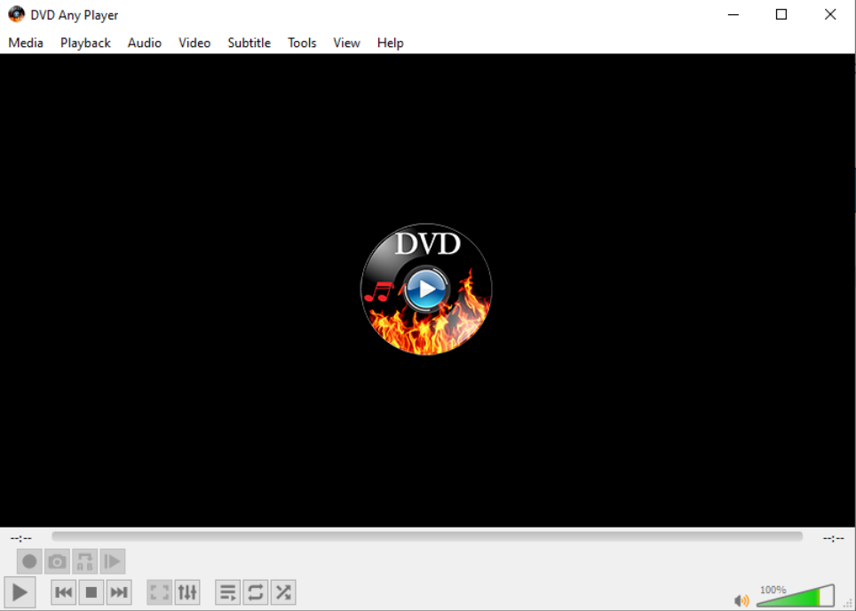Click the DVD Any Player title bar icon
Screen dimensions: 856x611
16,14
